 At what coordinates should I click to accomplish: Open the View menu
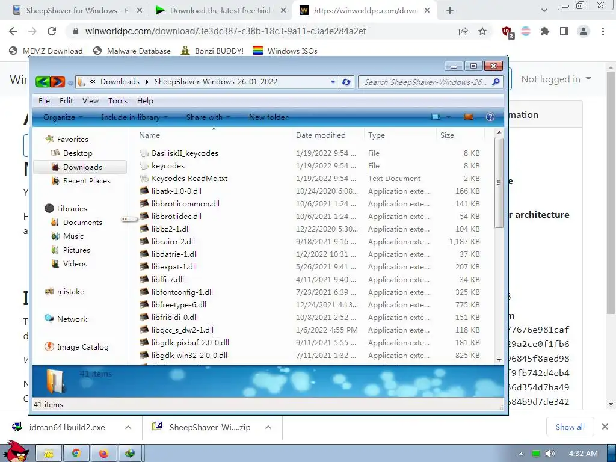(x=90, y=100)
